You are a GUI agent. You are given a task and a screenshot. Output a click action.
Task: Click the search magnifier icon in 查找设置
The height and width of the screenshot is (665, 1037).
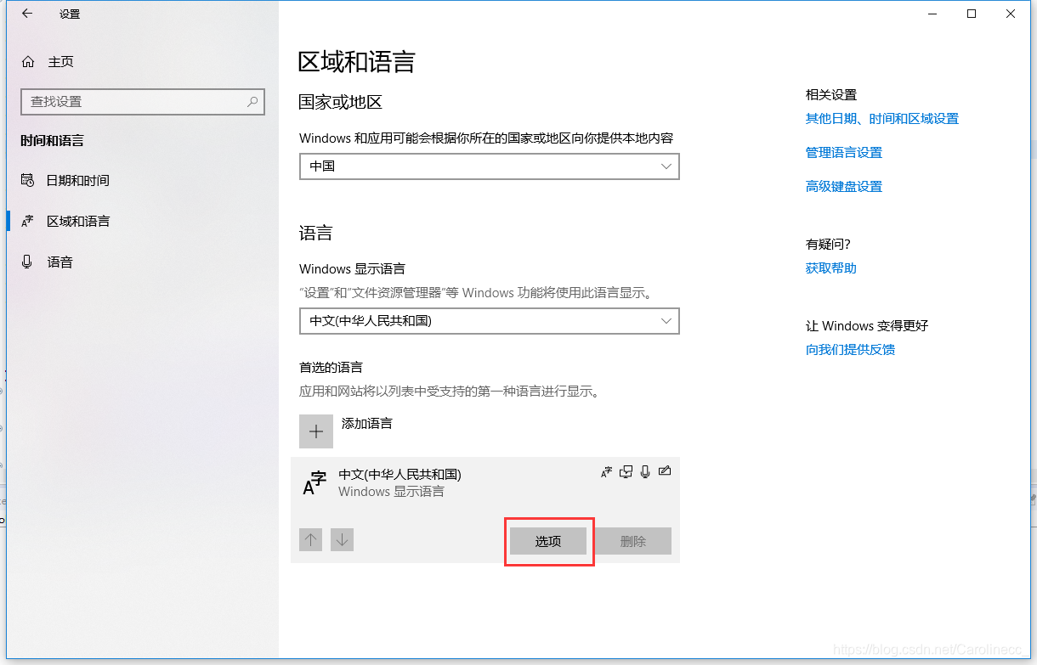point(252,101)
